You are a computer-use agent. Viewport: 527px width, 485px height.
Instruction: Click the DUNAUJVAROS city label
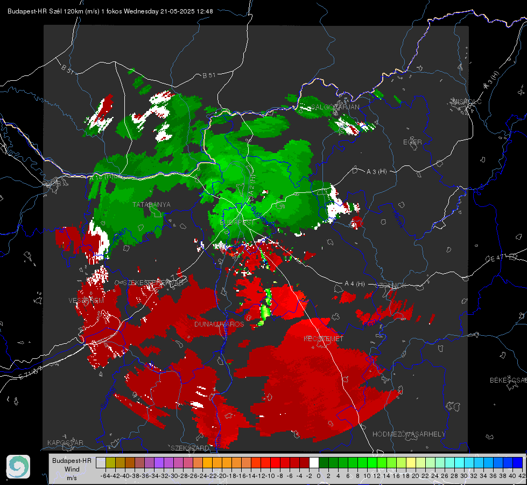(219, 324)
